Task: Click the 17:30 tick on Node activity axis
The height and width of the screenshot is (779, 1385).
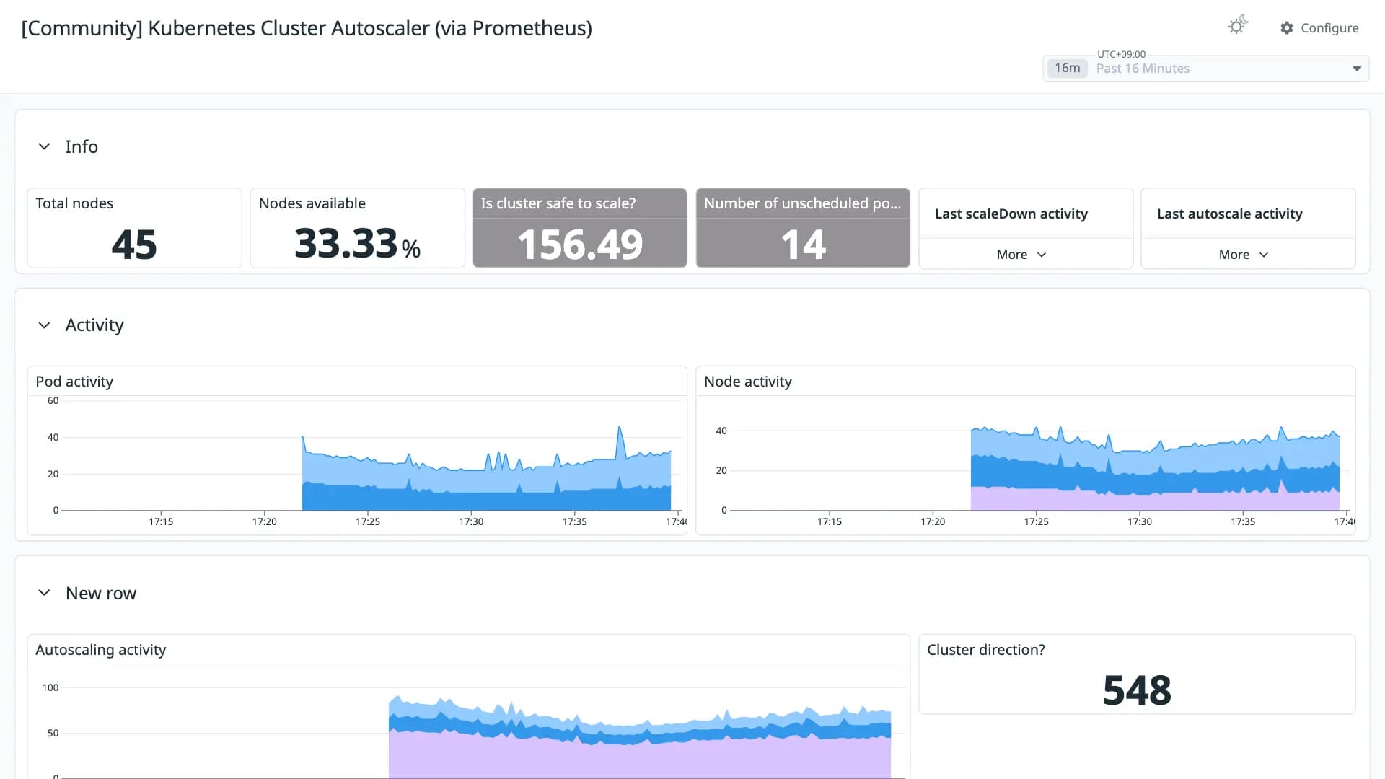Action: point(1140,521)
